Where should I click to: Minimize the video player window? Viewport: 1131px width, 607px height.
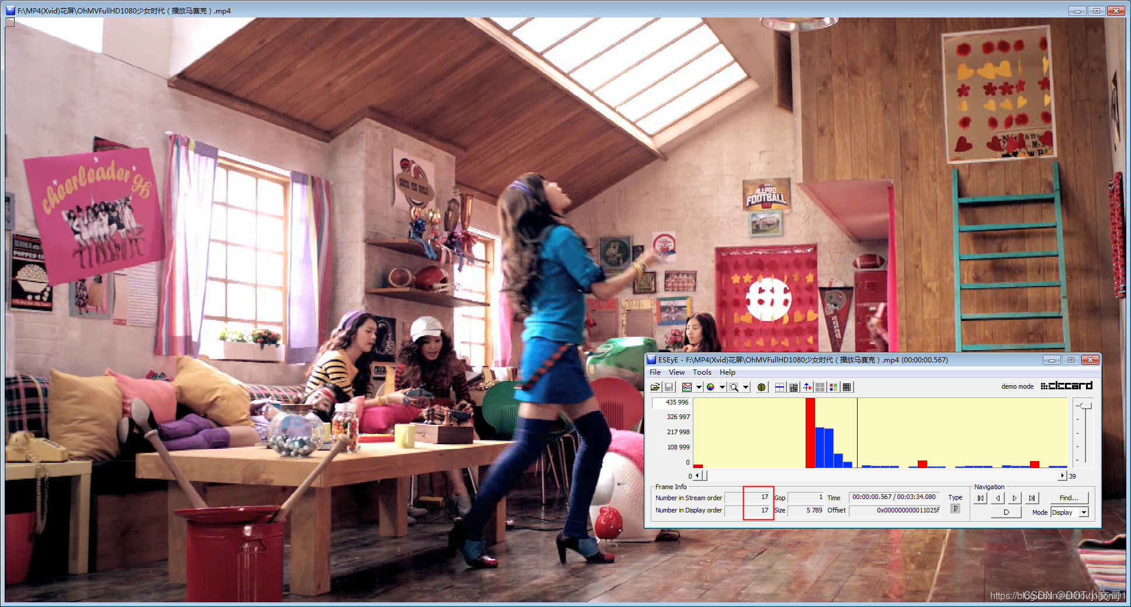[x=1077, y=11]
